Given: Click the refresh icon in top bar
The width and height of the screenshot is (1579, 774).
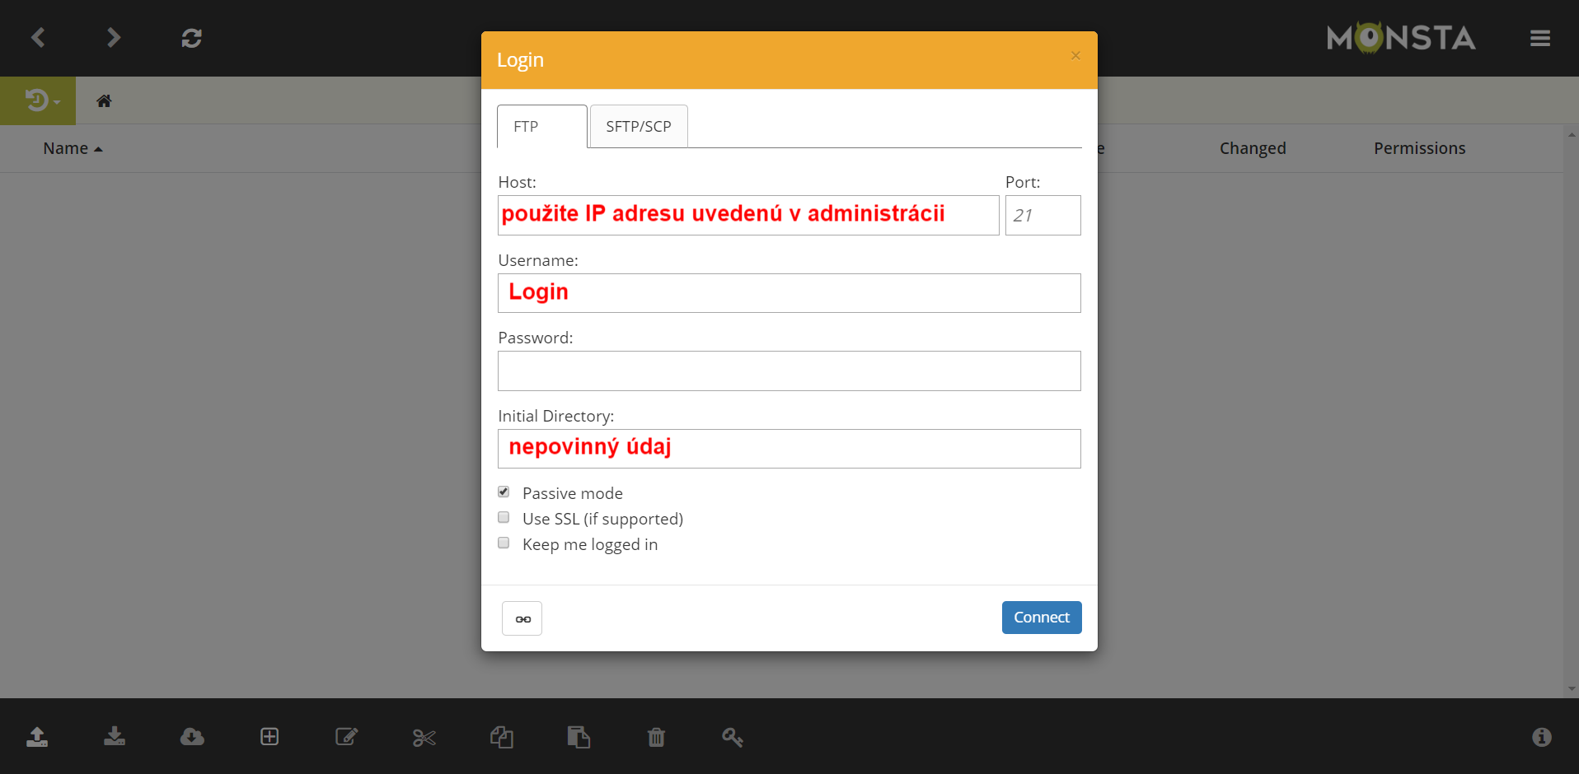Looking at the screenshot, I should 192,38.
